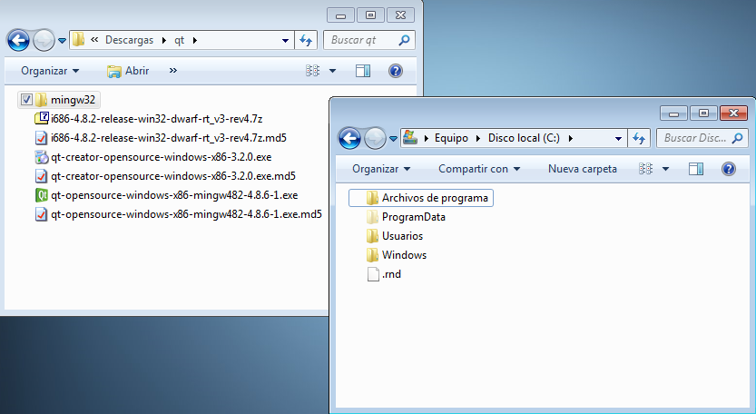The width and height of the screenshot is (756, 414).
Task: Change view icon in qt window
Action: [x=312, y=71]
